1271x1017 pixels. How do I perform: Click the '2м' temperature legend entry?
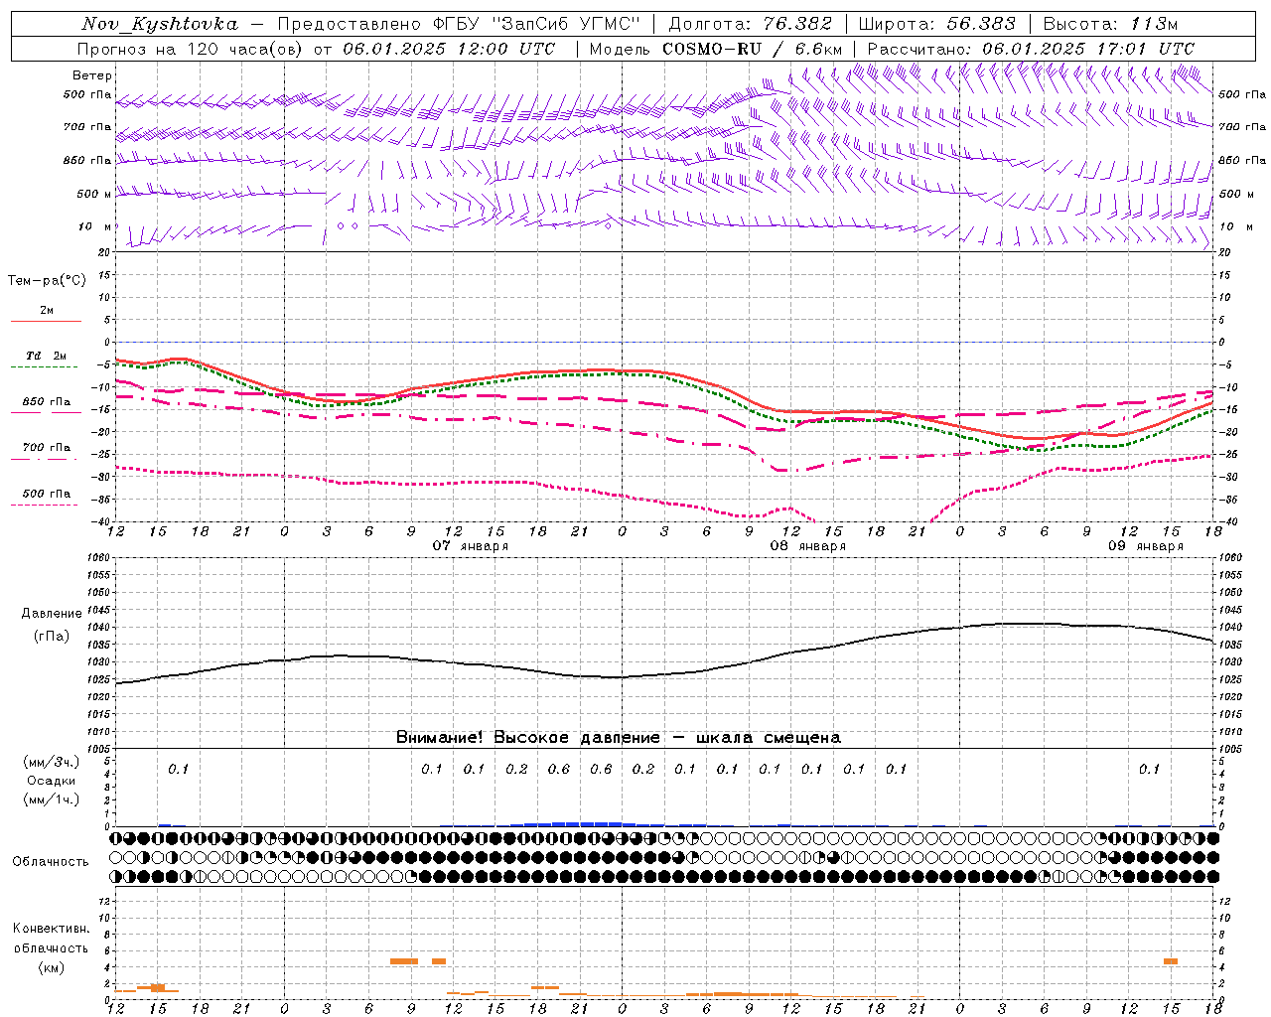tap(47, 311)
